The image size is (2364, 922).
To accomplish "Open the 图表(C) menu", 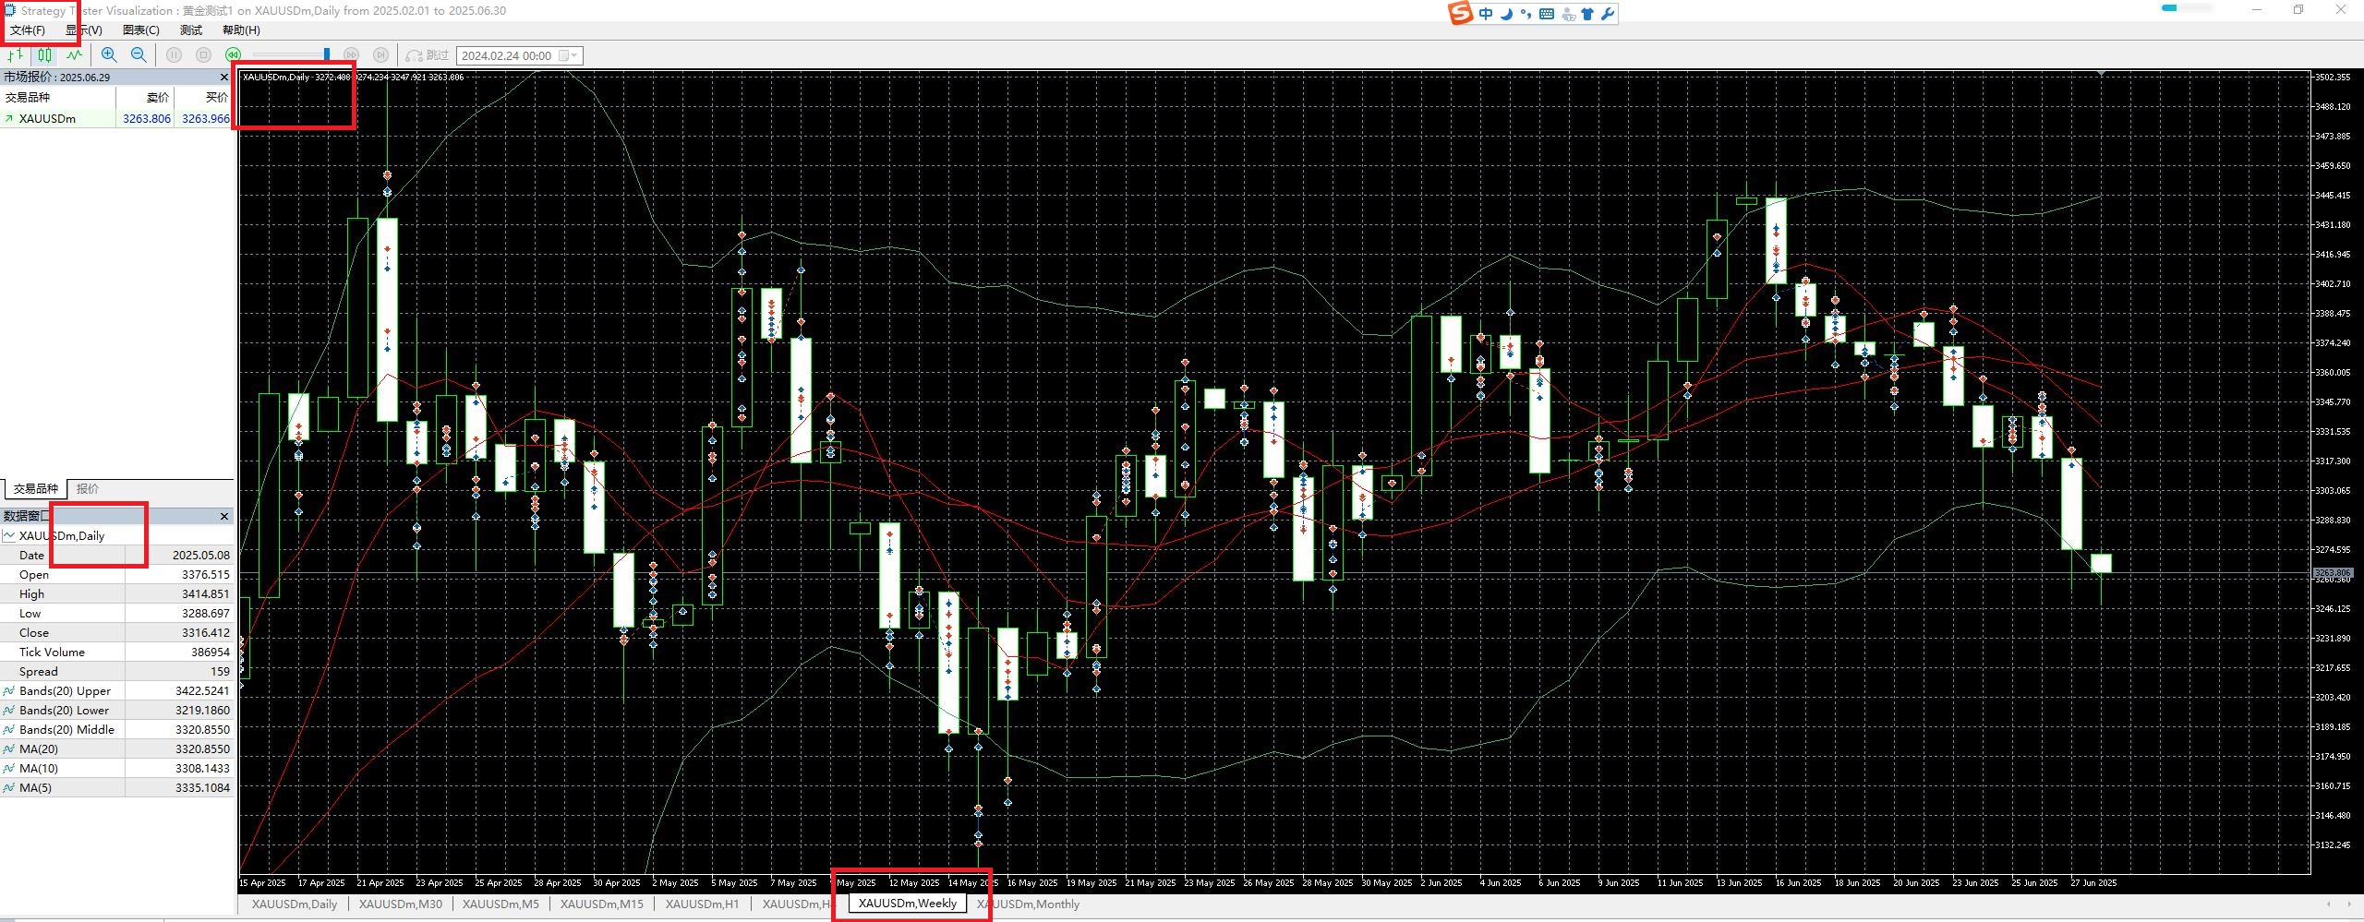I will click(x=141, y=30).
